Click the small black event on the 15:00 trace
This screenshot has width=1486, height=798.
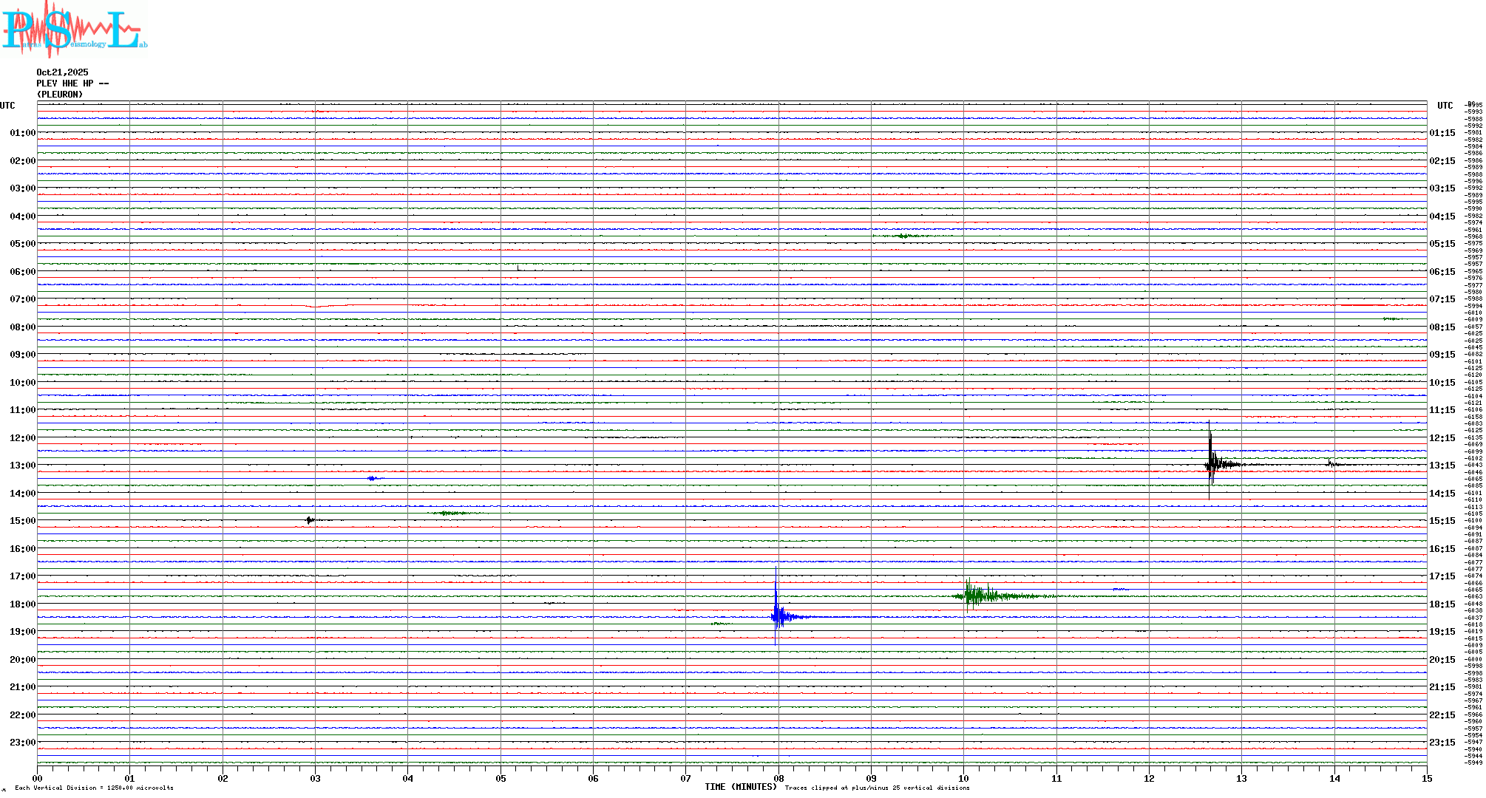click(310, 520)
